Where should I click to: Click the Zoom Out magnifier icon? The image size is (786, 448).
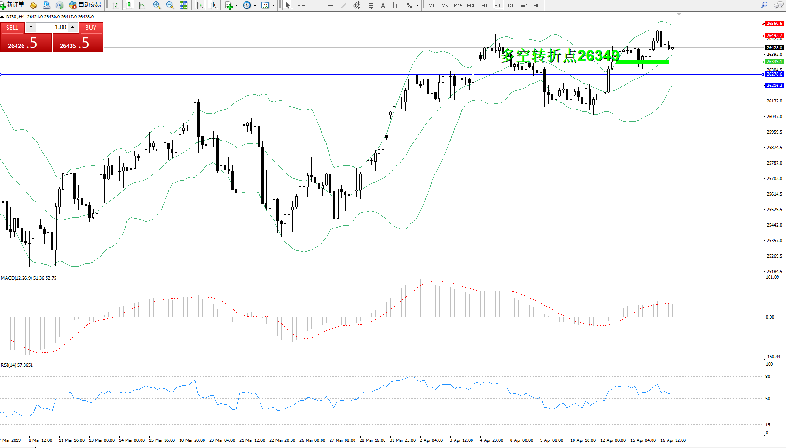170,5
